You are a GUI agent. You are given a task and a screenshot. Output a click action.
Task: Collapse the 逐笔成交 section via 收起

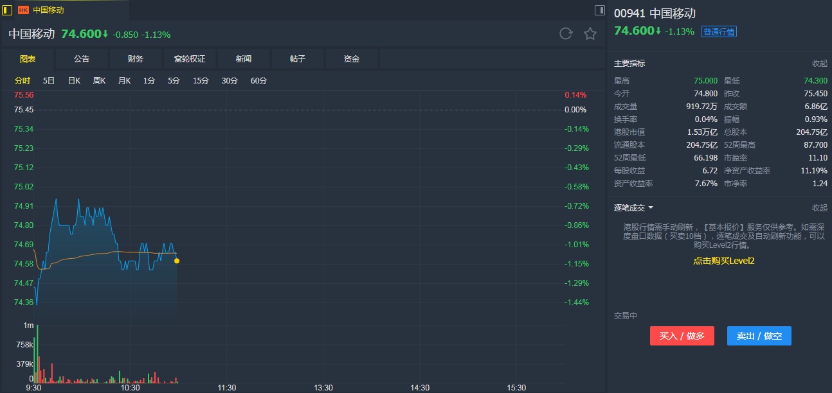click(x=819, y=208)
